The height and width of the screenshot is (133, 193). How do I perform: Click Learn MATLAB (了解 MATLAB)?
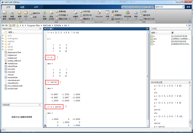coord(147,19)
